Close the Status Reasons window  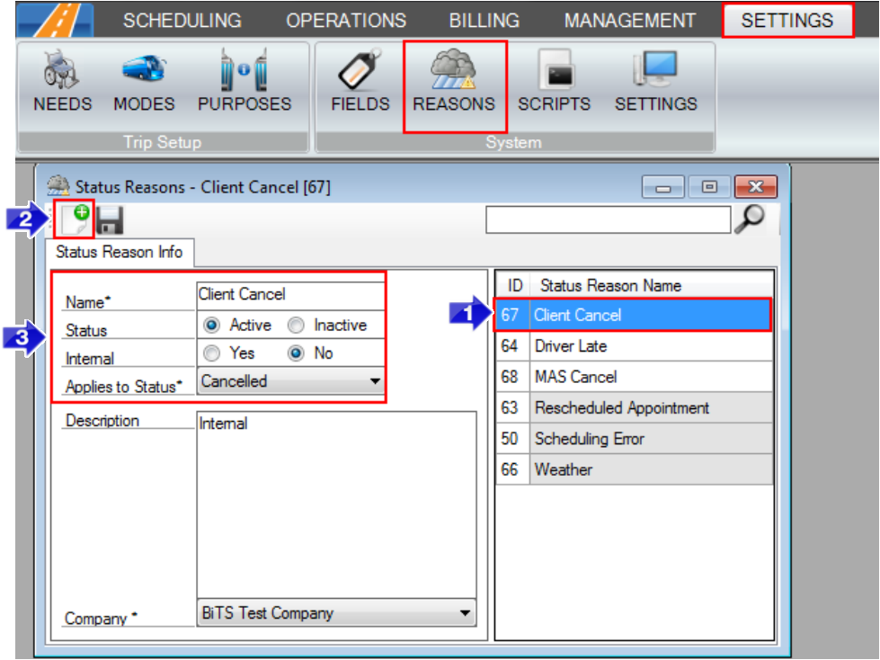756,187
